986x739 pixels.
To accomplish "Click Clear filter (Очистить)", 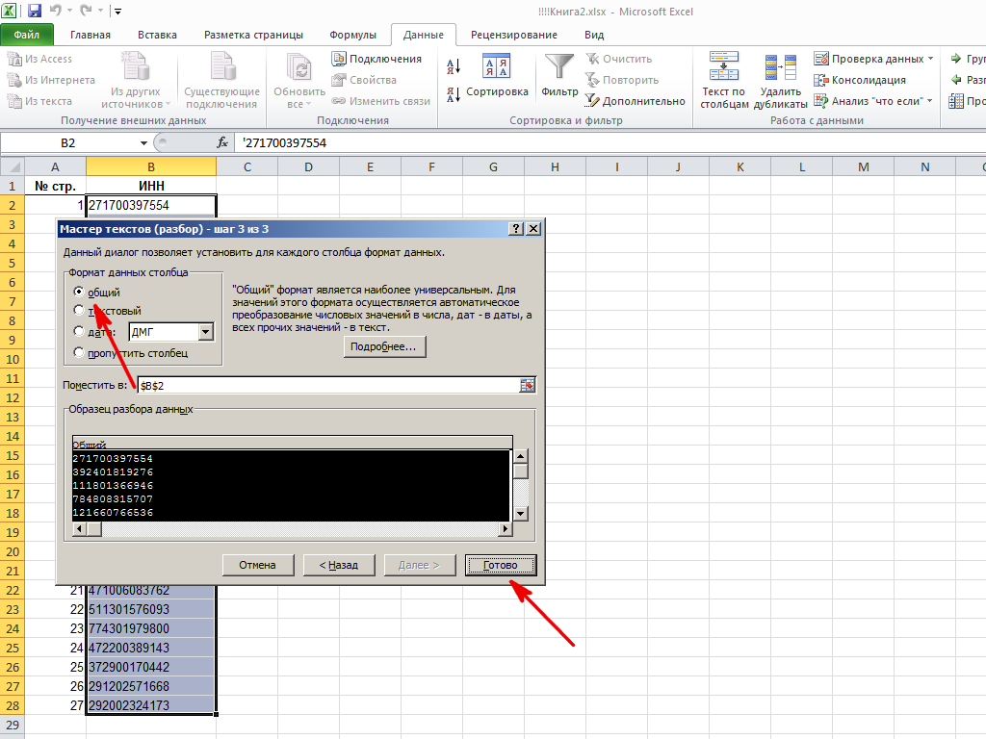I will tap(619, 59).
